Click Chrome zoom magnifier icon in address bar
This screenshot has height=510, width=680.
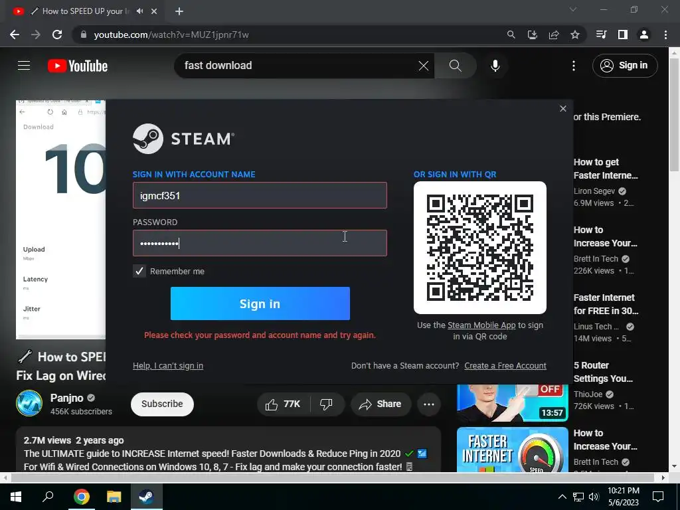511,35
